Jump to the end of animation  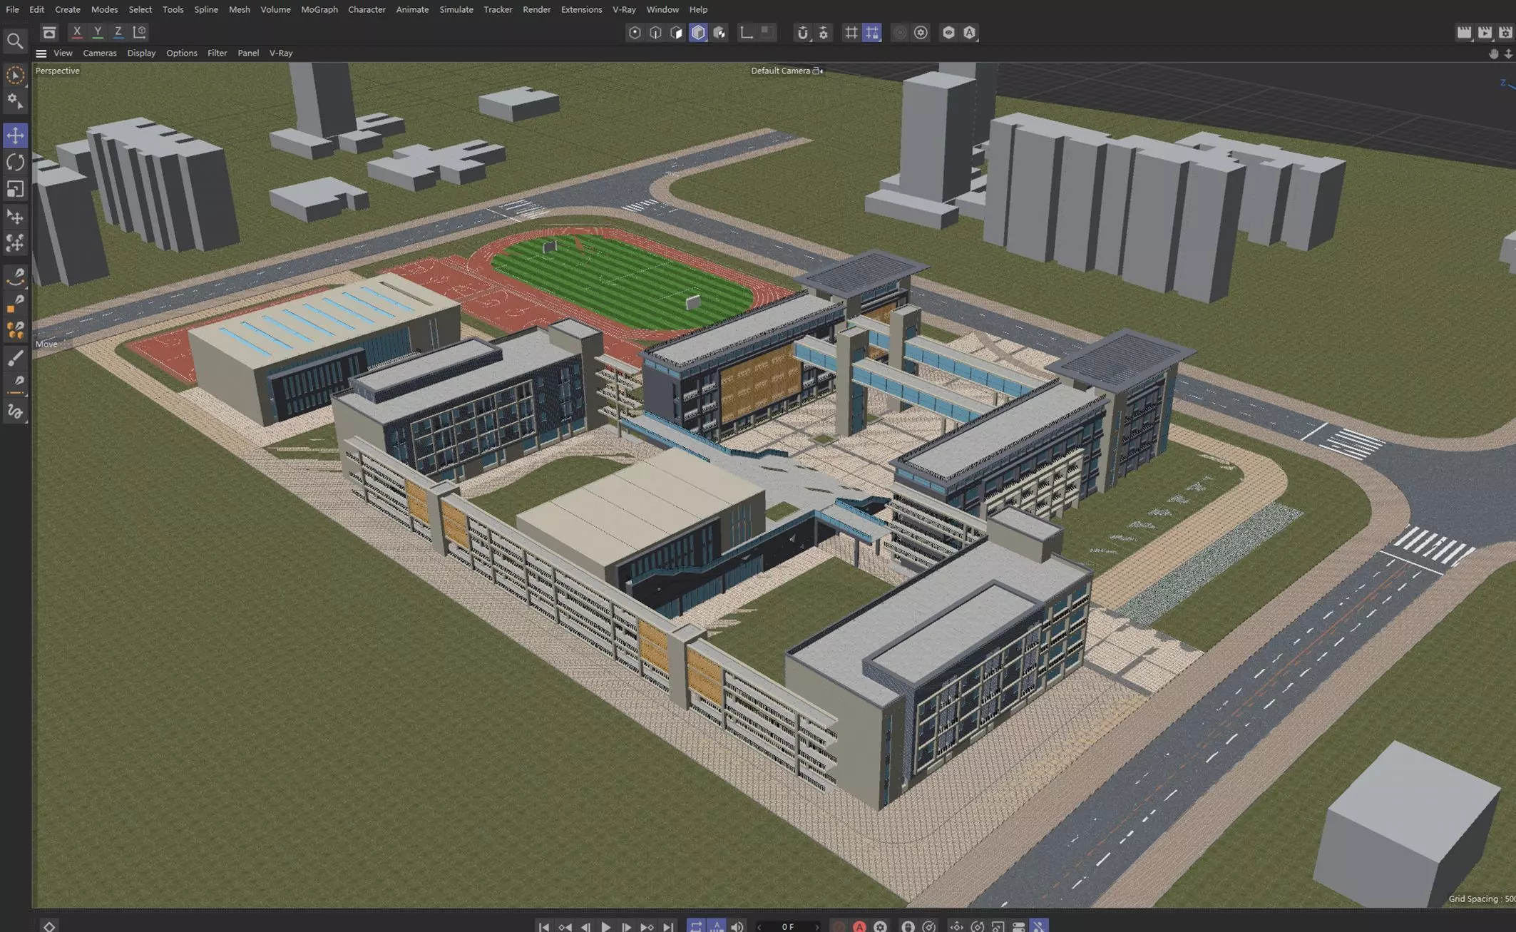pos(668,926)
